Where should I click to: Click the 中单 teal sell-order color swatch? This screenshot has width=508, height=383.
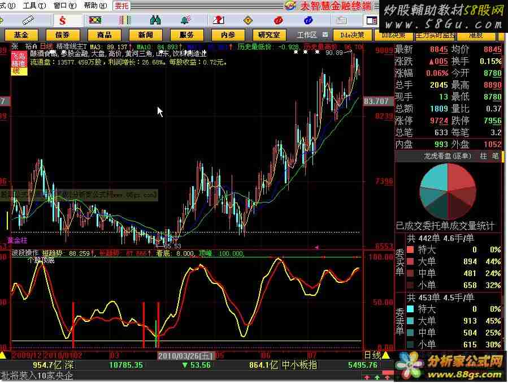click(x=410, y=333)
